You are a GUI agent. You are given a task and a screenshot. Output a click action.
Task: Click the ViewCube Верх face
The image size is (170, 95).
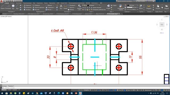coord(162,25)
